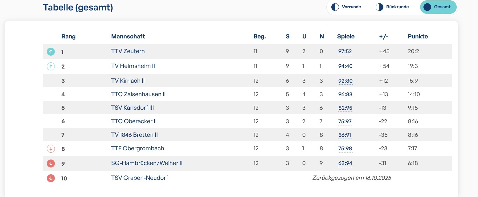Viewport: 478px width, 197px height.
Task: Click the 75:97 games link for TTC Oberacker II
Action: coord(345,121)
